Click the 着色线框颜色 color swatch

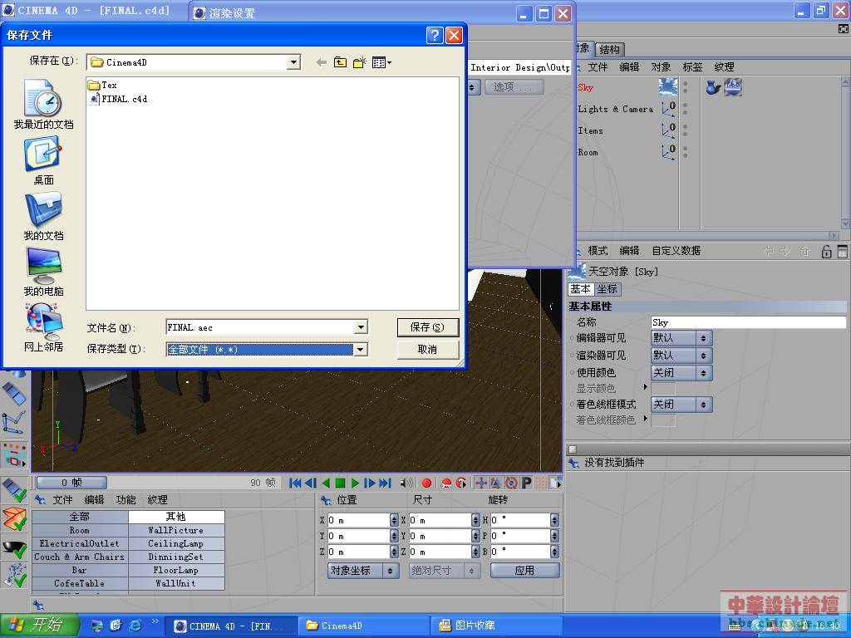click(663, 420)
